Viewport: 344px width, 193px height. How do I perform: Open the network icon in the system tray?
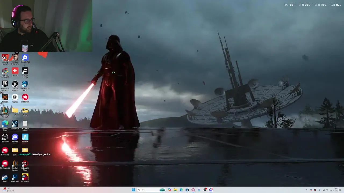point(324,190)
